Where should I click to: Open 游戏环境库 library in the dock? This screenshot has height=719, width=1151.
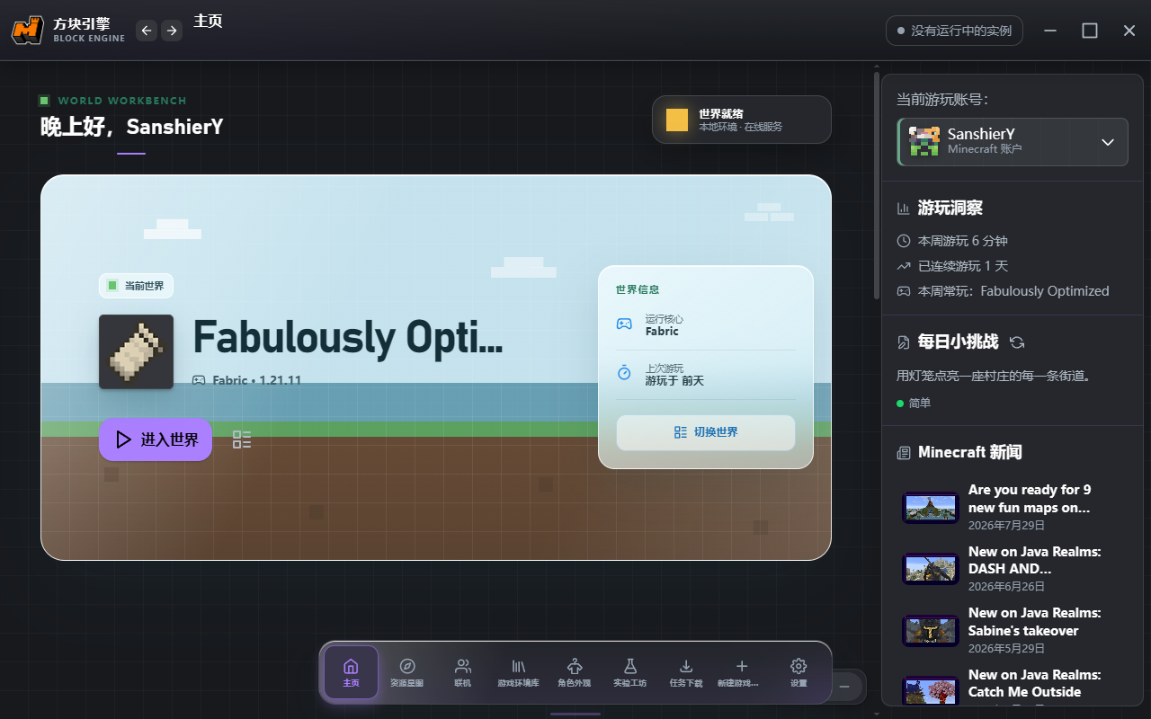click(519, 672)
